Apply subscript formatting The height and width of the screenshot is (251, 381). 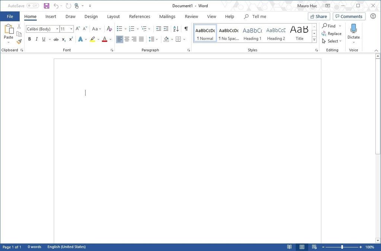(x=64, y=39)
